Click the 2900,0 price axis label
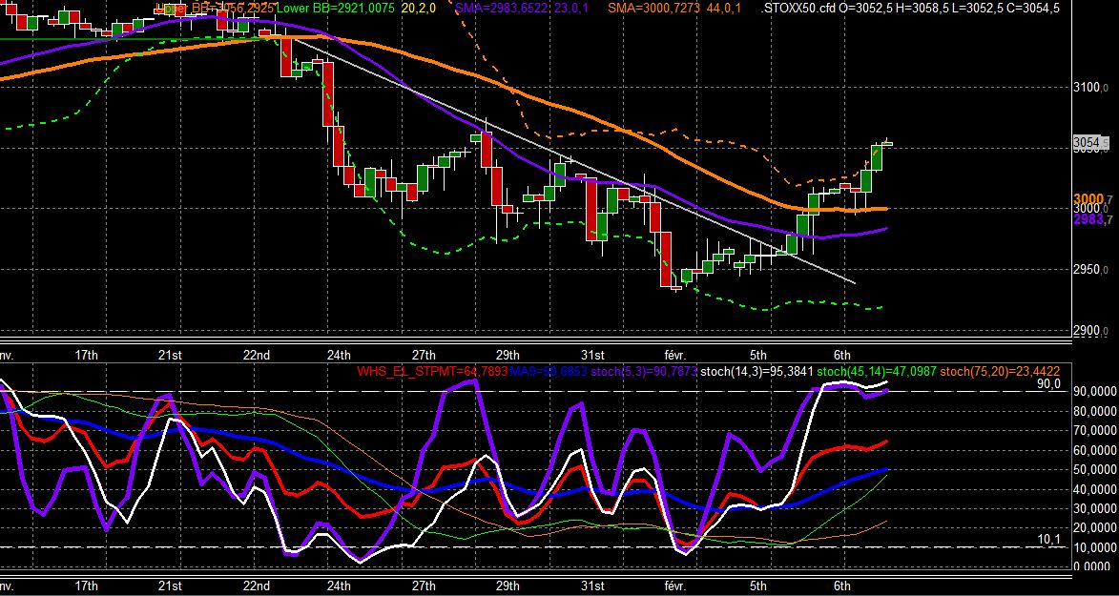 [x=1092, y=331]
